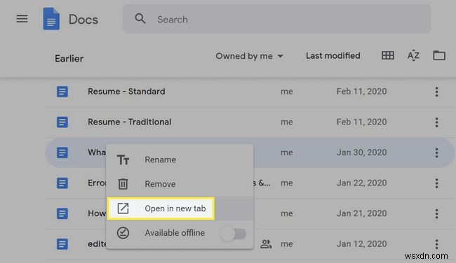Focus the Search input field
This screenshot has height=263, width=456.
tap(276, 19)
